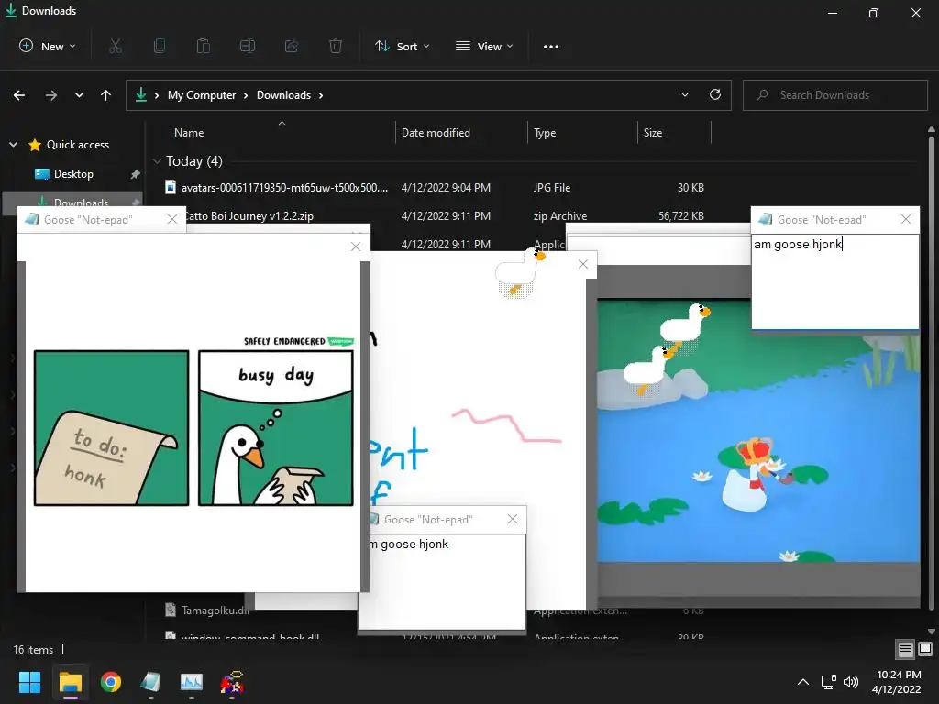Click the goose on drawing window
This screenshot has height=704, width=939.
point(520,272)
